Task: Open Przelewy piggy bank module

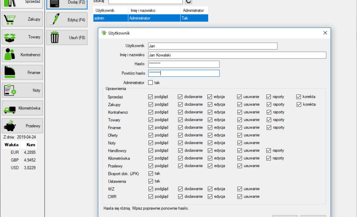Action: [x=22, y=126]
